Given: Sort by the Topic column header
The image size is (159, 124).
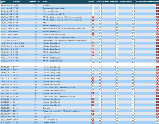Looking at the screenshot, I should click(45, 1).
